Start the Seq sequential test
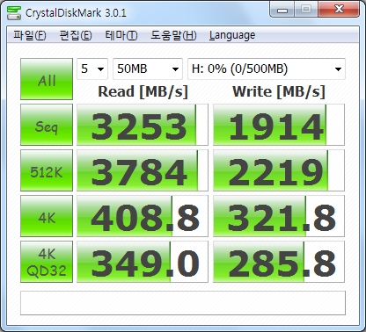 coord(47,125)
